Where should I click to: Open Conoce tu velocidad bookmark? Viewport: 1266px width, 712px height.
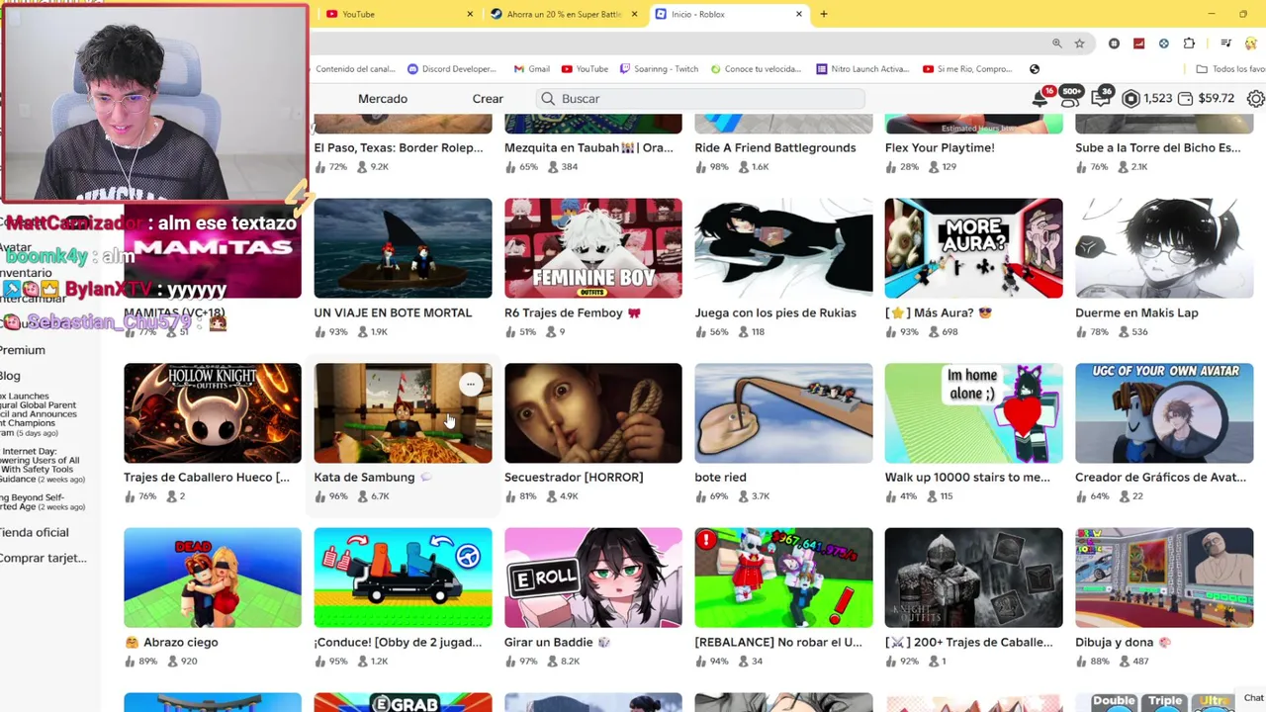[x=756, y=69]
